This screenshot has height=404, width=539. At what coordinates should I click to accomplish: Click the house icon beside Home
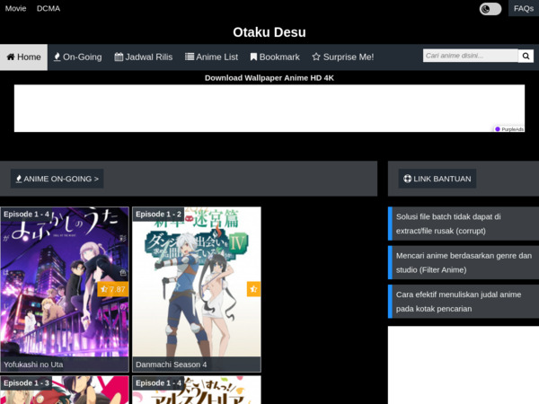coord(11,57)
